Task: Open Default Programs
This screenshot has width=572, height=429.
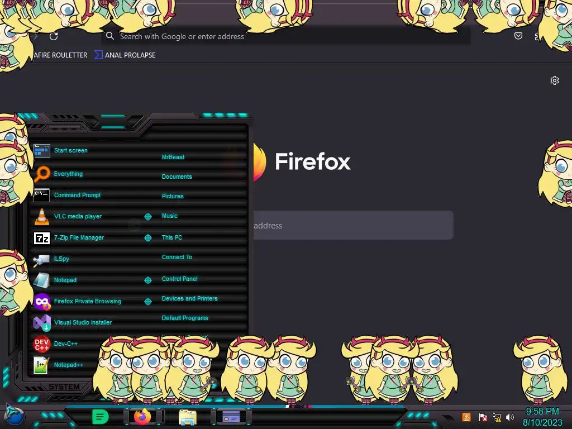Action: point(185,318)
